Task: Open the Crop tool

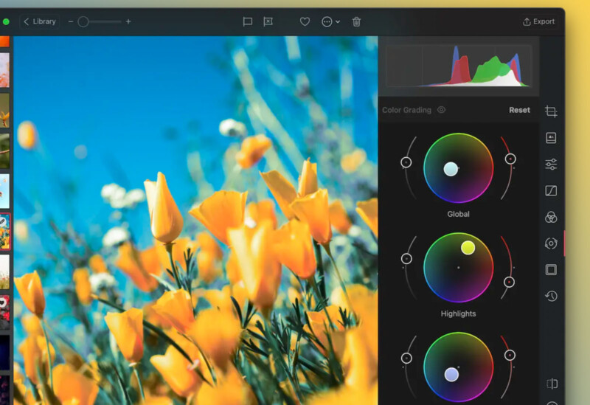Action: pyautogui.click(x=551, y=111)
